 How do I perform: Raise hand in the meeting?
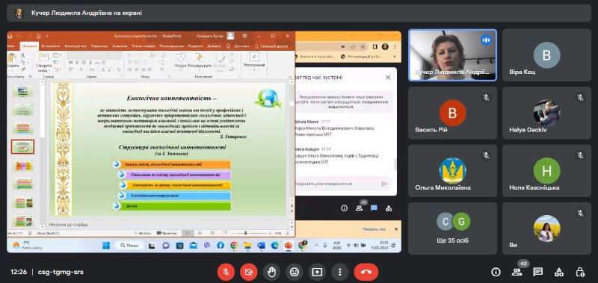pos(271,272)
